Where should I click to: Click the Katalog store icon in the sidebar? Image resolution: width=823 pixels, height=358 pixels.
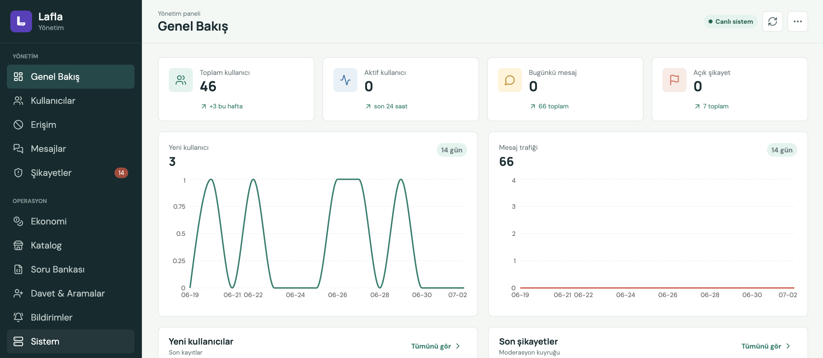click(18, 245)
